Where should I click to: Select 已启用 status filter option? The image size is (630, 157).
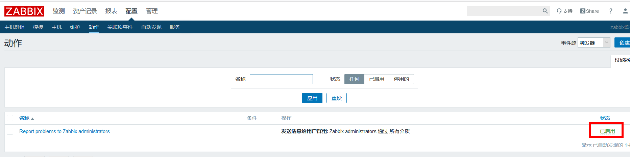tap(377, 79)
